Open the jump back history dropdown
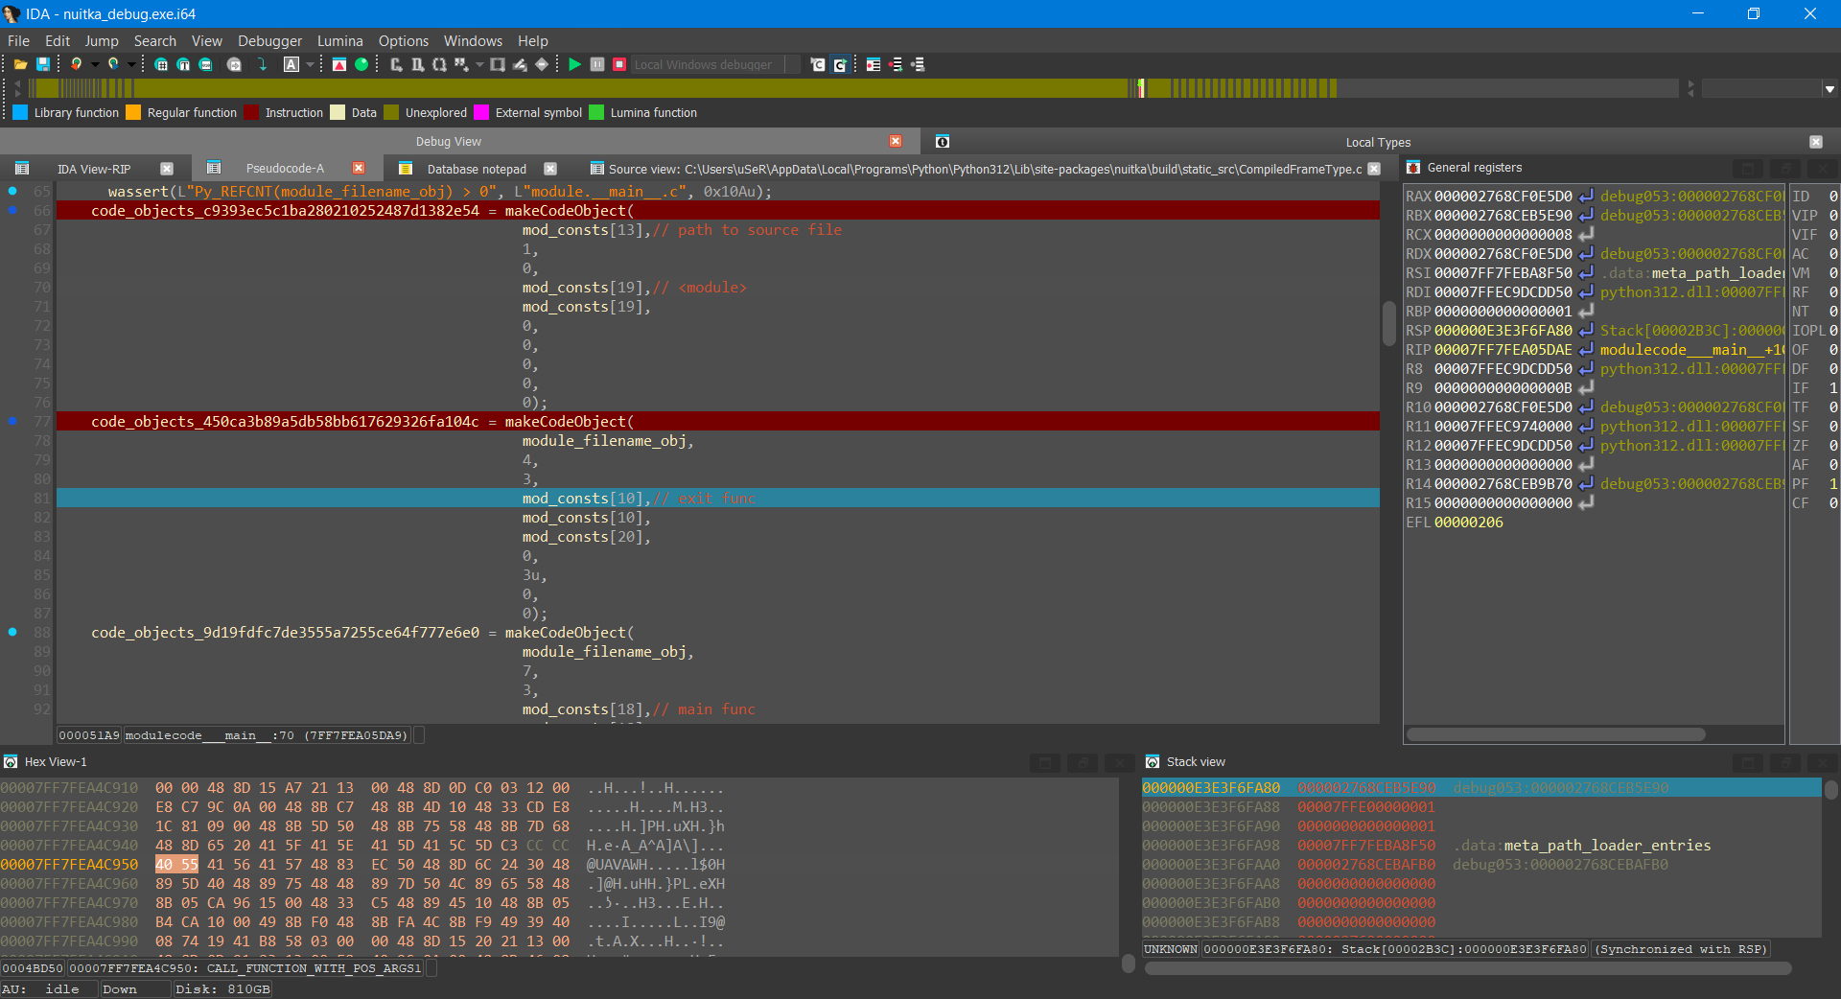Viewport: 1841px width, 999px height. pyautogui.click(x=95, y=64)
